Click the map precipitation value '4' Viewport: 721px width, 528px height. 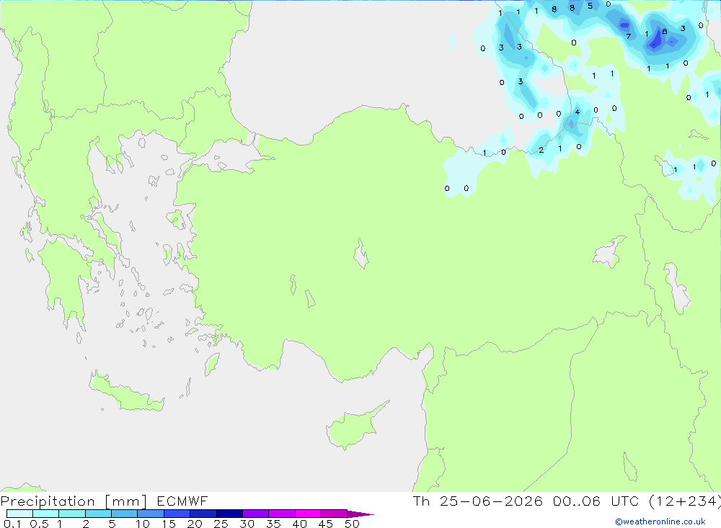pyautogui.click(x=578, y=112)
